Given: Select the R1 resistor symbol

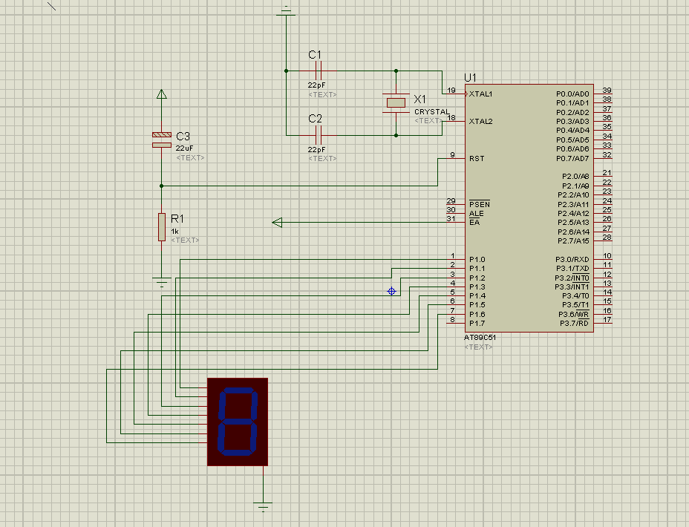Looking at the screenshot, I should point(162,227).
